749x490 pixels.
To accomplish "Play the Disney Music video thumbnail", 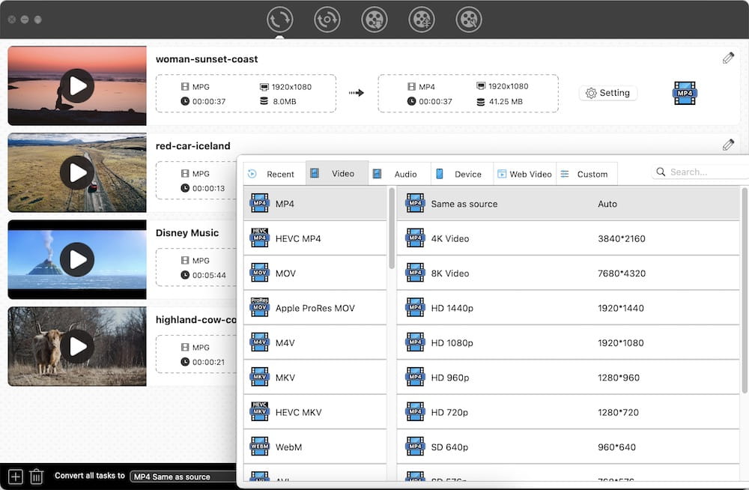I will (77, 259).
